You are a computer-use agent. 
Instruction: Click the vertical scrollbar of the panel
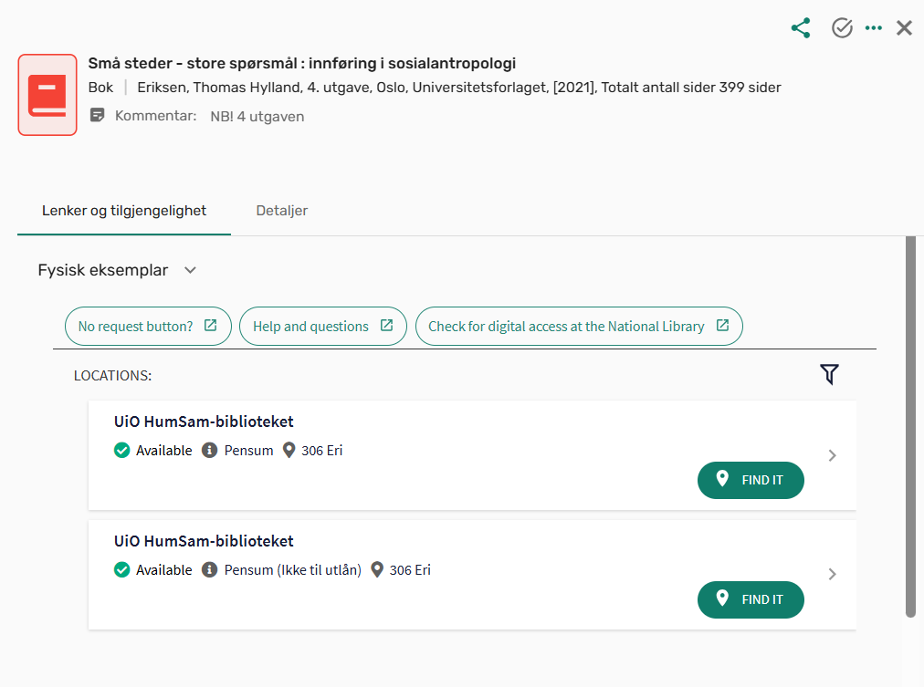(x=910, y=427)
